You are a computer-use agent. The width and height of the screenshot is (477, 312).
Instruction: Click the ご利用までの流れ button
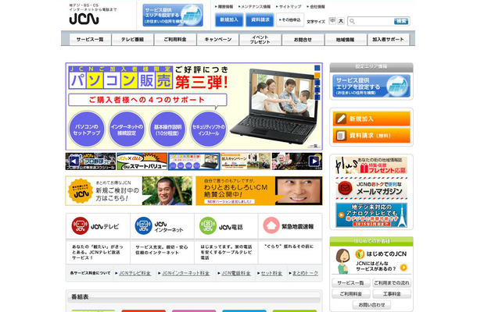392,283
